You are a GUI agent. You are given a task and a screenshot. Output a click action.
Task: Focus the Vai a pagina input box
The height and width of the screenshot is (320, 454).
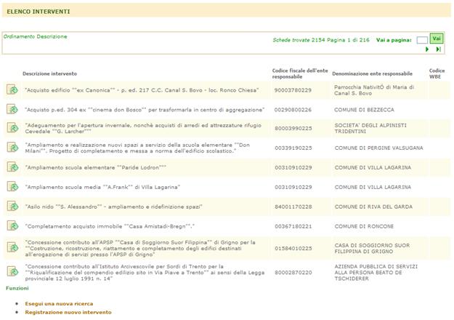(422, 40)
